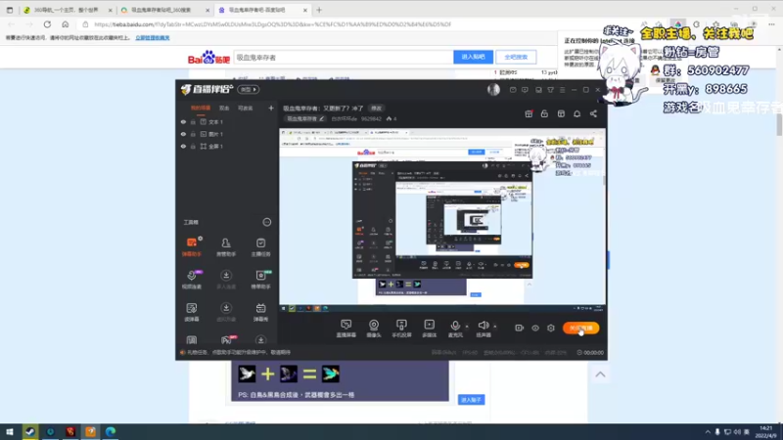Screen dimensions: 783x440
Task: Open the 房管助手 tool icon
Action: (x=226, y=246)
